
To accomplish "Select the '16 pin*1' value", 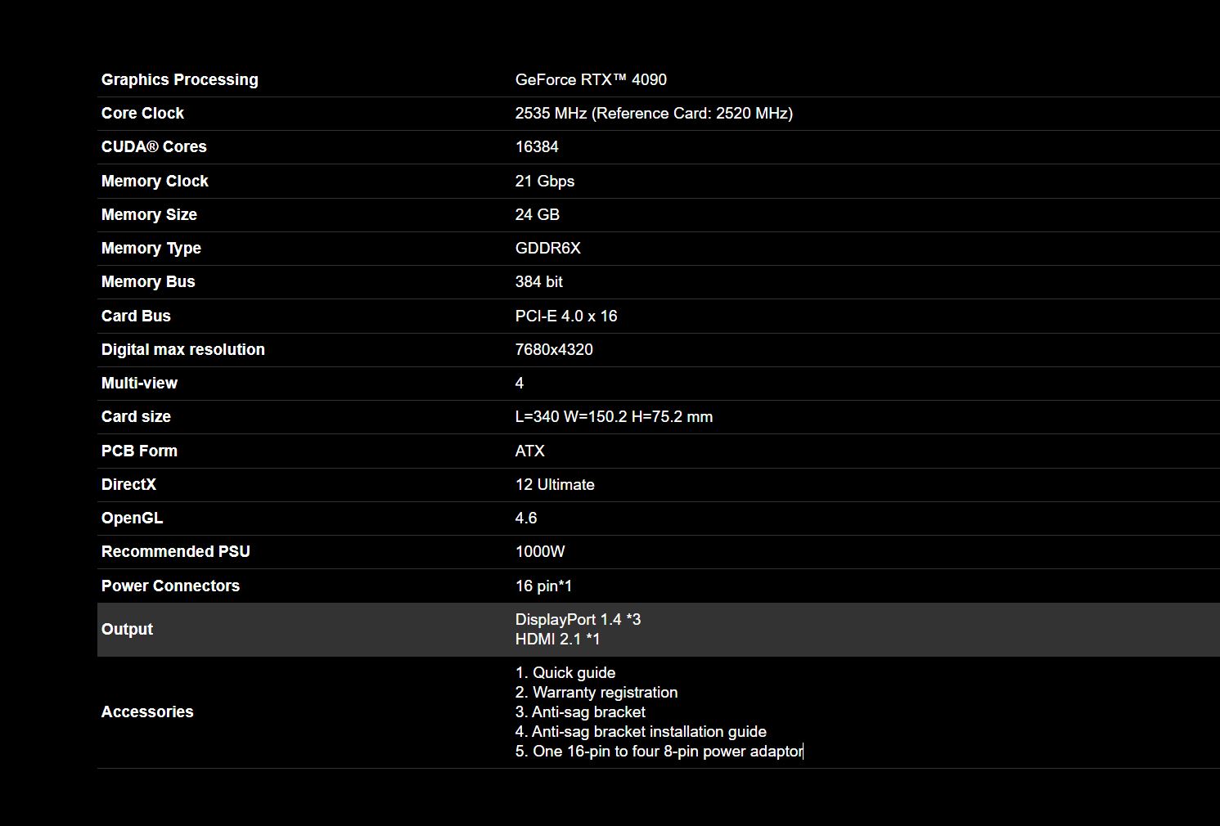I will tap(544, 586).
